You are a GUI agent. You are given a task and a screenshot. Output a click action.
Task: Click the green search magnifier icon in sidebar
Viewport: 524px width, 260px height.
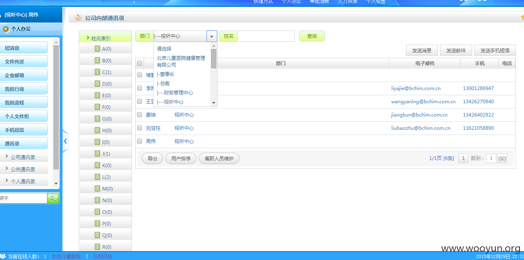(x=53, y=198)
